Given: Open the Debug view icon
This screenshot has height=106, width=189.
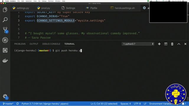Looking at the screenshot, I should pos(5,40).
